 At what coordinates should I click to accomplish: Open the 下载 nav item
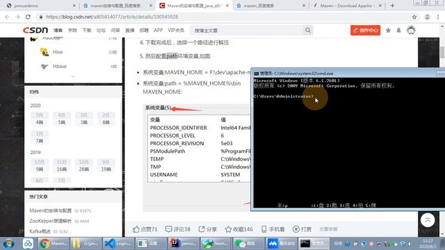[87, 31]
